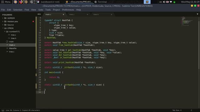Screen dimensions: 200x112
Task: Launch Sublime Text from the panel launcher
Action: [x=26, y=2]
